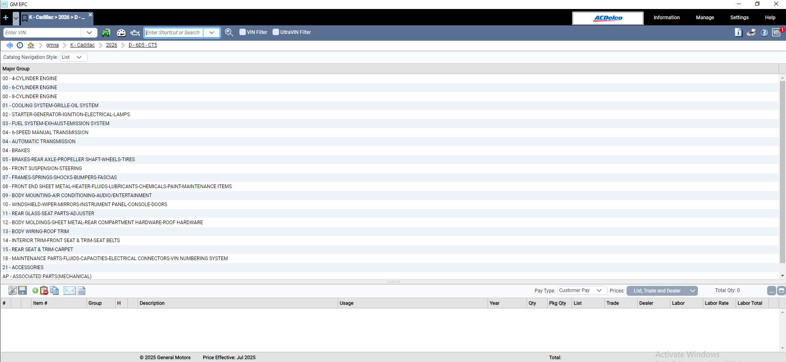
Task: Open the shortcut search dropdown arrow
Action: (212, 33)
